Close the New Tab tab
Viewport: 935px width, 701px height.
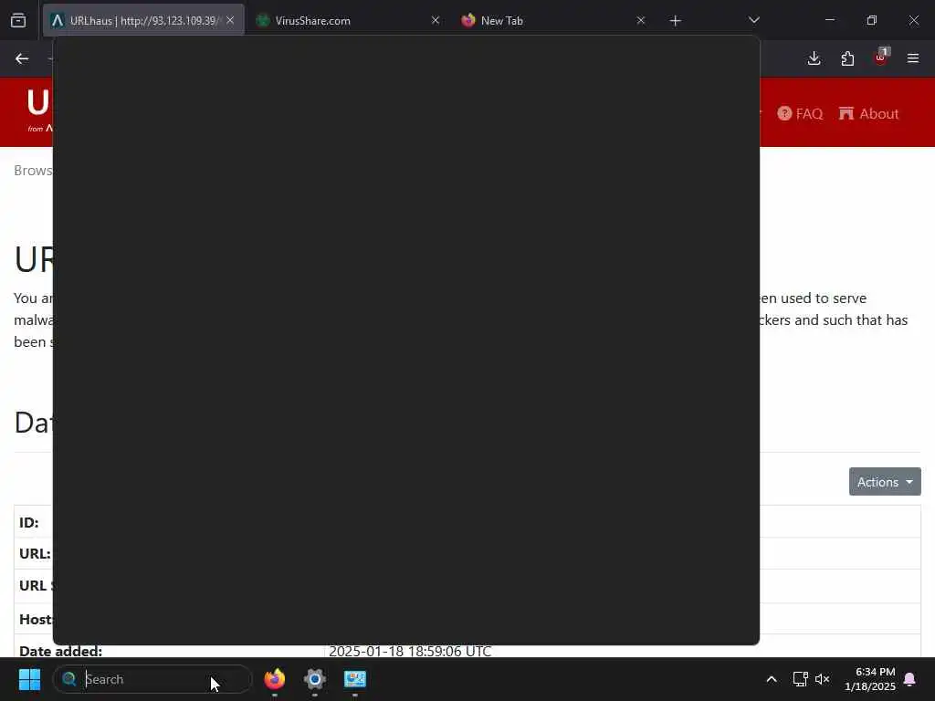[x=640, y=20]
